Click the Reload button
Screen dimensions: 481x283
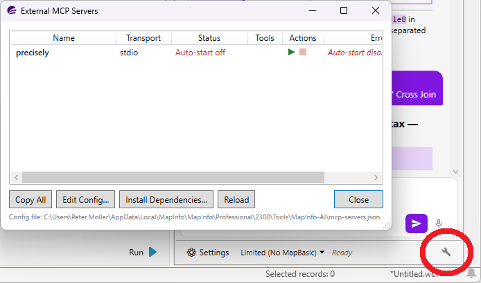pyautogui.click(x=236, y=199)
